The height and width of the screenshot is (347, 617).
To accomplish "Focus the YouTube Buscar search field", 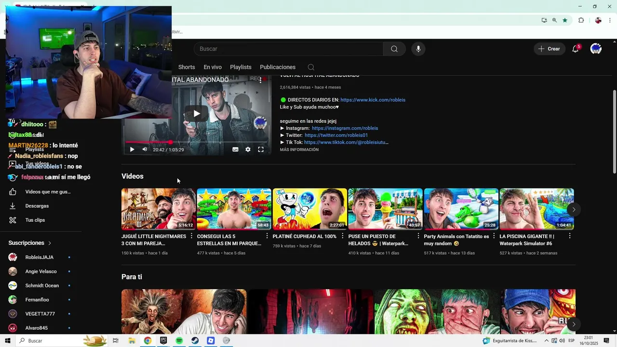I will (x=288, y=49).
